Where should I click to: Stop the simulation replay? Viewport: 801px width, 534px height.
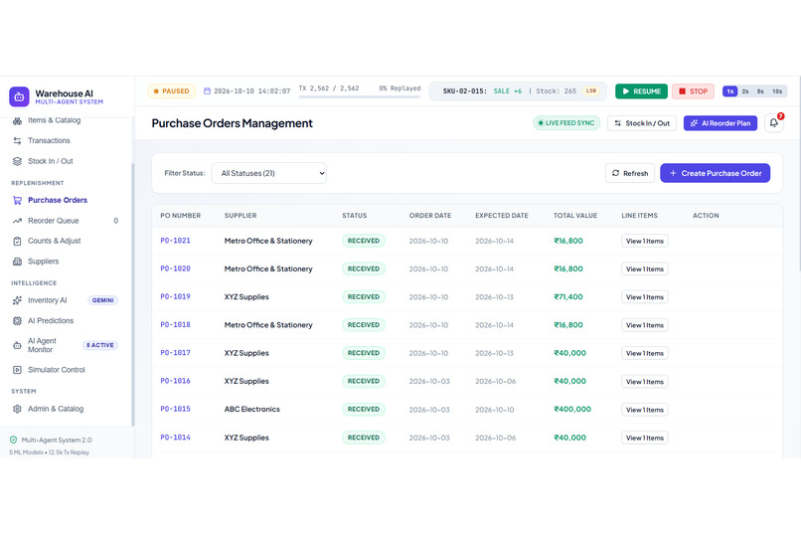click(694, 90)
